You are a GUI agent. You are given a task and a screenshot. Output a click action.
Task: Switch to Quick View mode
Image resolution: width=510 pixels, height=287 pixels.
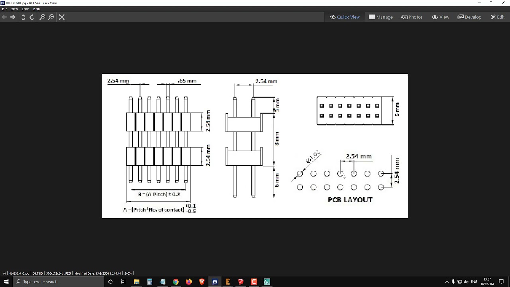[x=345, y=17]
